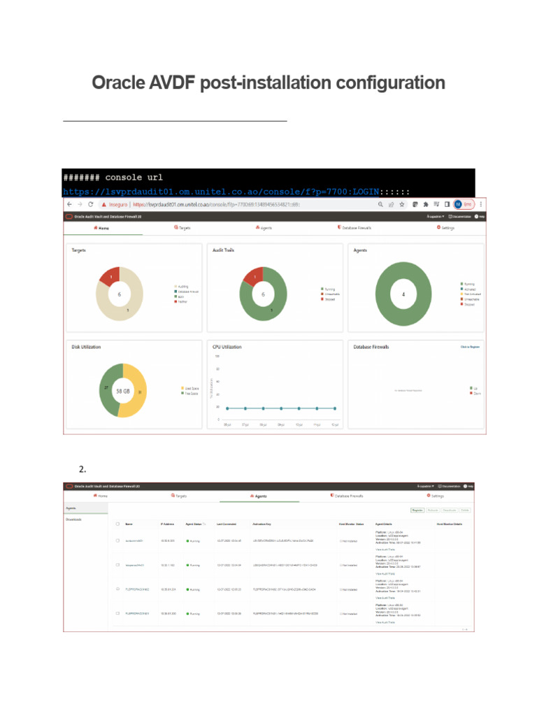Click the Click to Register link in Database Firewalls
The height and width of the screenshot is (716, 537).
(x=470, y=347)
